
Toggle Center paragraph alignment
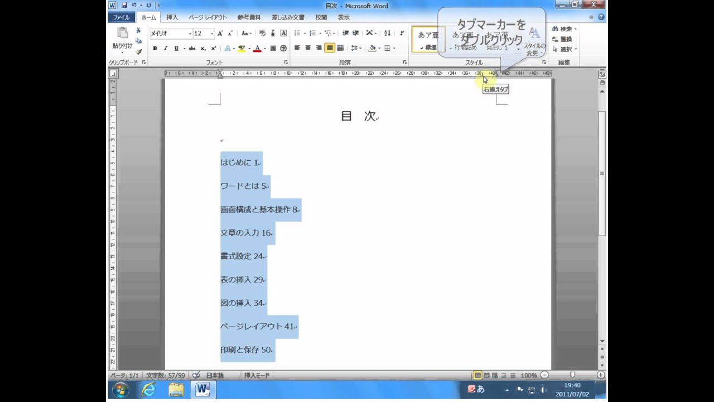[x=308, y=48]
